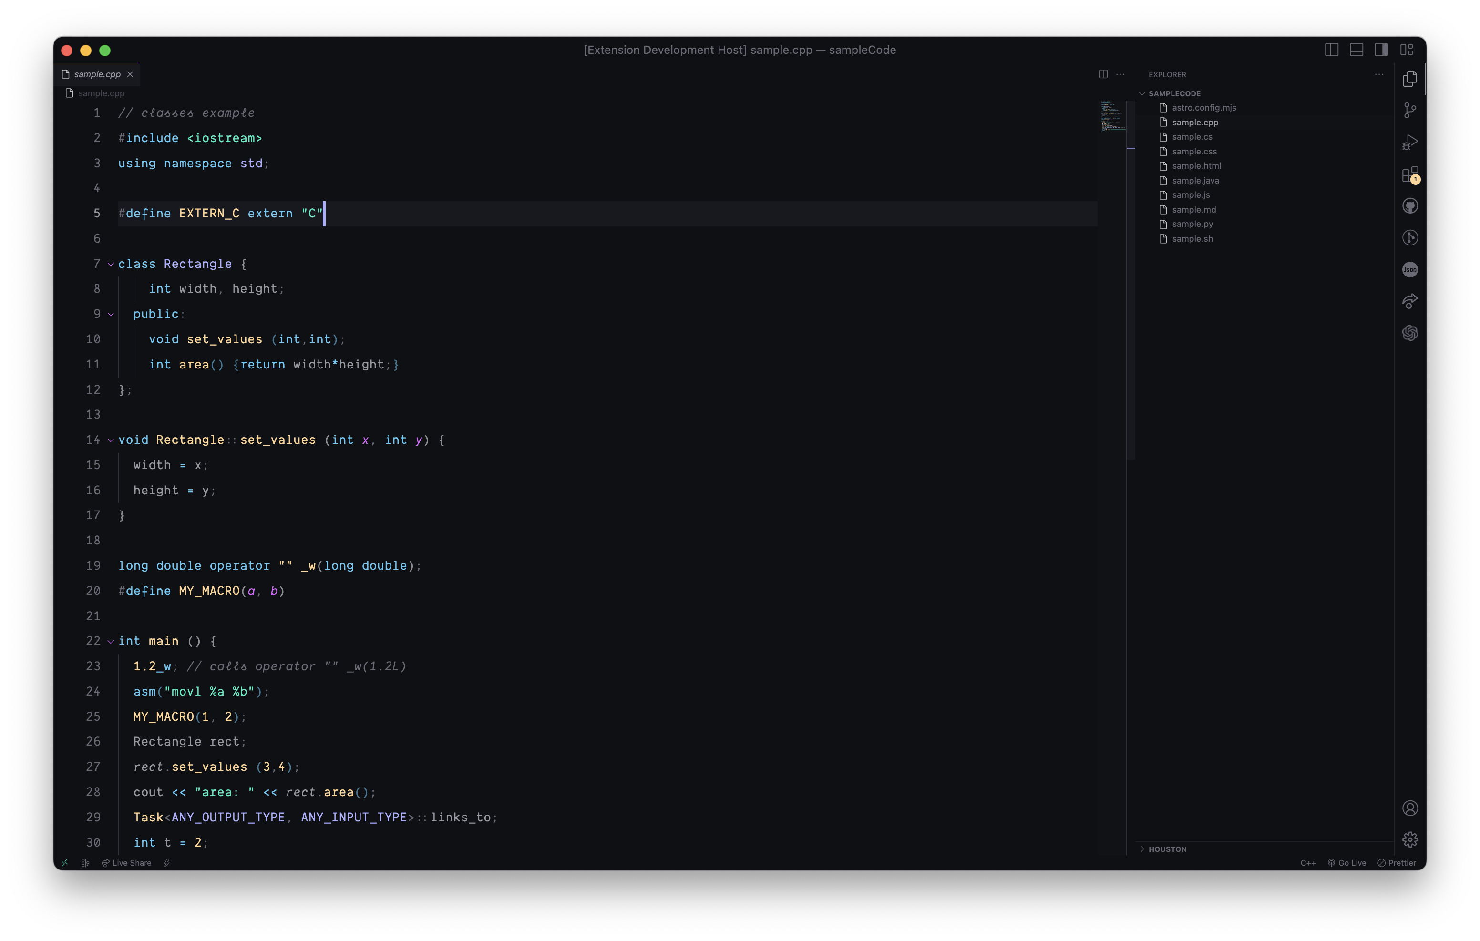Open the Manage gear icon
The image size is (1480, 941).
[1410, 839]
